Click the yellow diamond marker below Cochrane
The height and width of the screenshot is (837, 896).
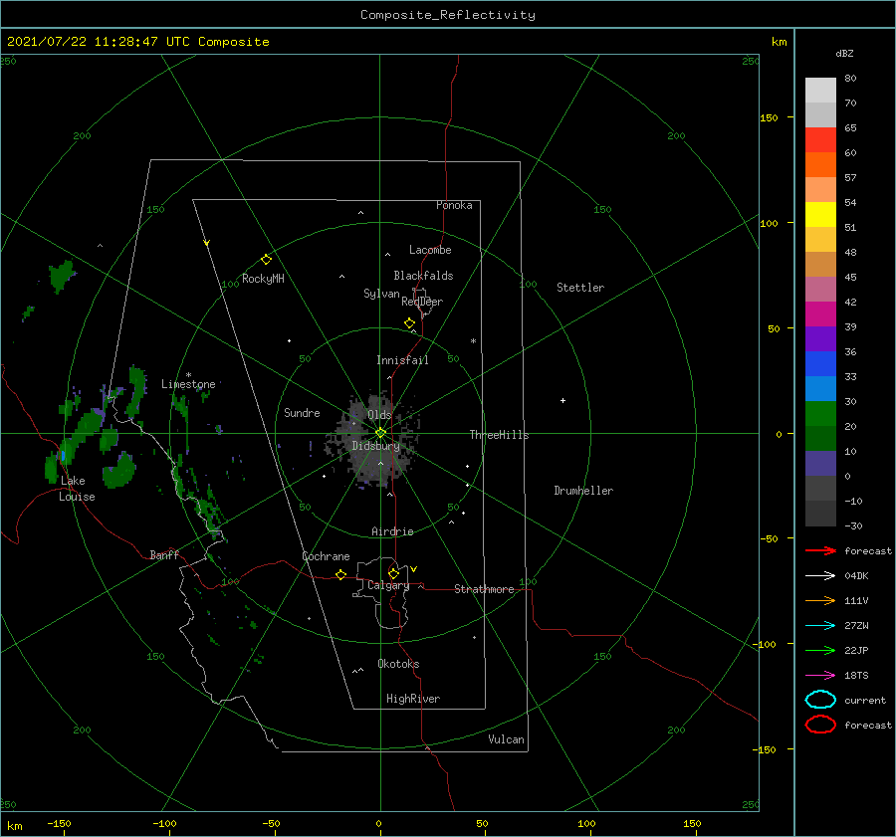pyautogui.click(x=341, y=575)
